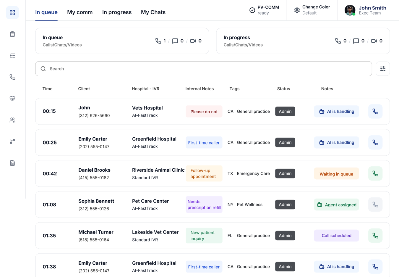Open the John Smith Exec Team profile
Image resolution: width=399 pixels, height=277 pixels.
click(x=366, y=10)
